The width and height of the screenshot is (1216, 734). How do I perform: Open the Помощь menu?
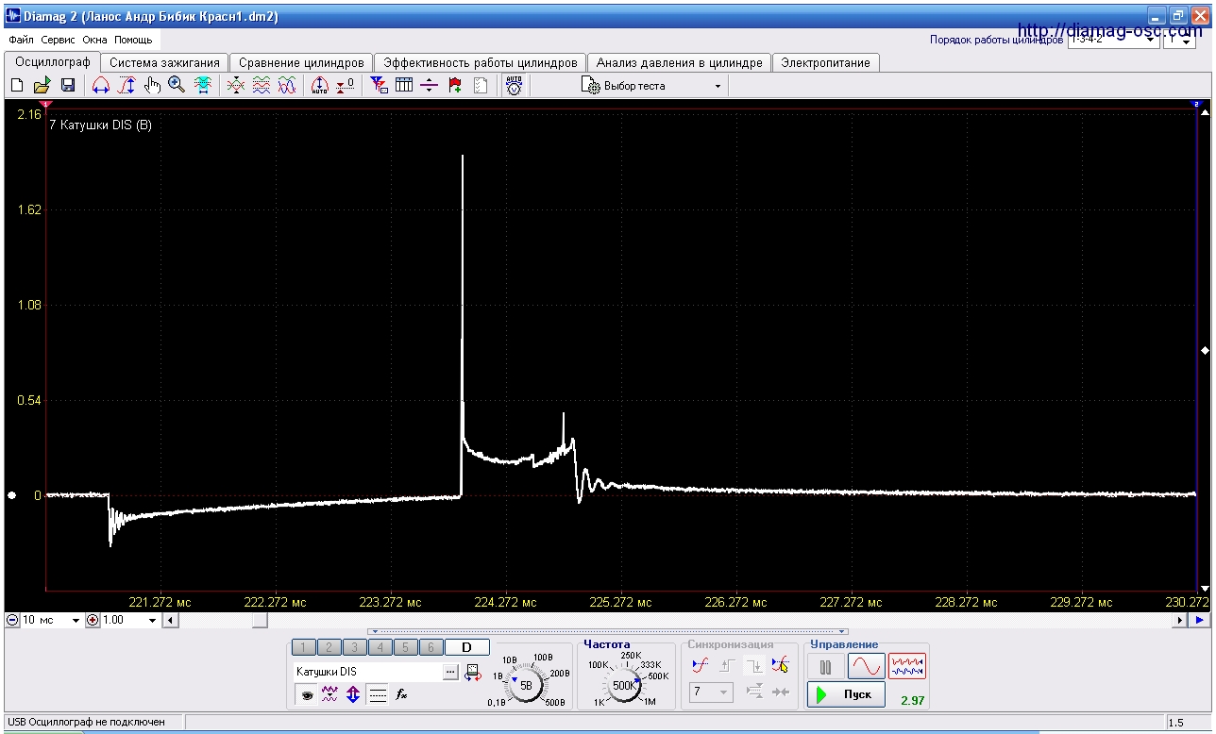133,41
